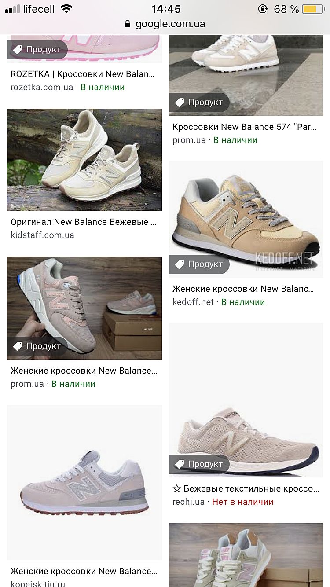Tap the rotation lock status icon
Image resolution: width=330 pixels, height=587 pixels.
tap(263, 9)
